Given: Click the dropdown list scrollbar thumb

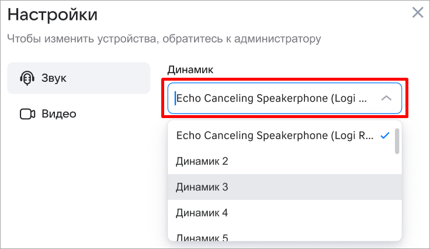Looking at the screenshot, I should 397,141.
